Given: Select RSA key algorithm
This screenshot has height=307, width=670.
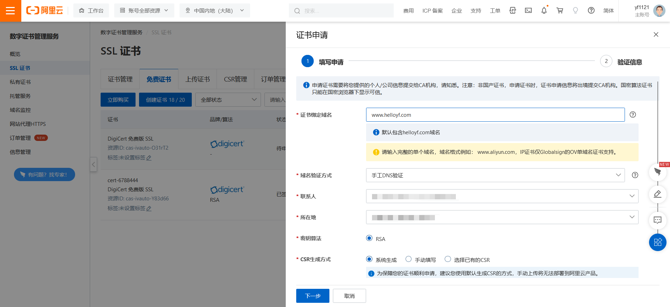Looking at the screenshot, I should click(x=369, y=238).
